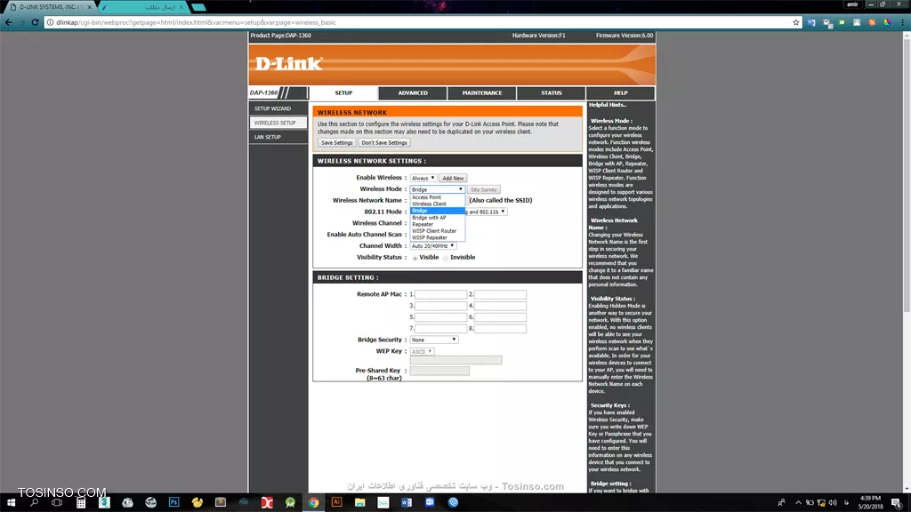Select the Visible radio button
Image resolution: width=911 pixels, height=512 pixels.
[x=415, y=258]
